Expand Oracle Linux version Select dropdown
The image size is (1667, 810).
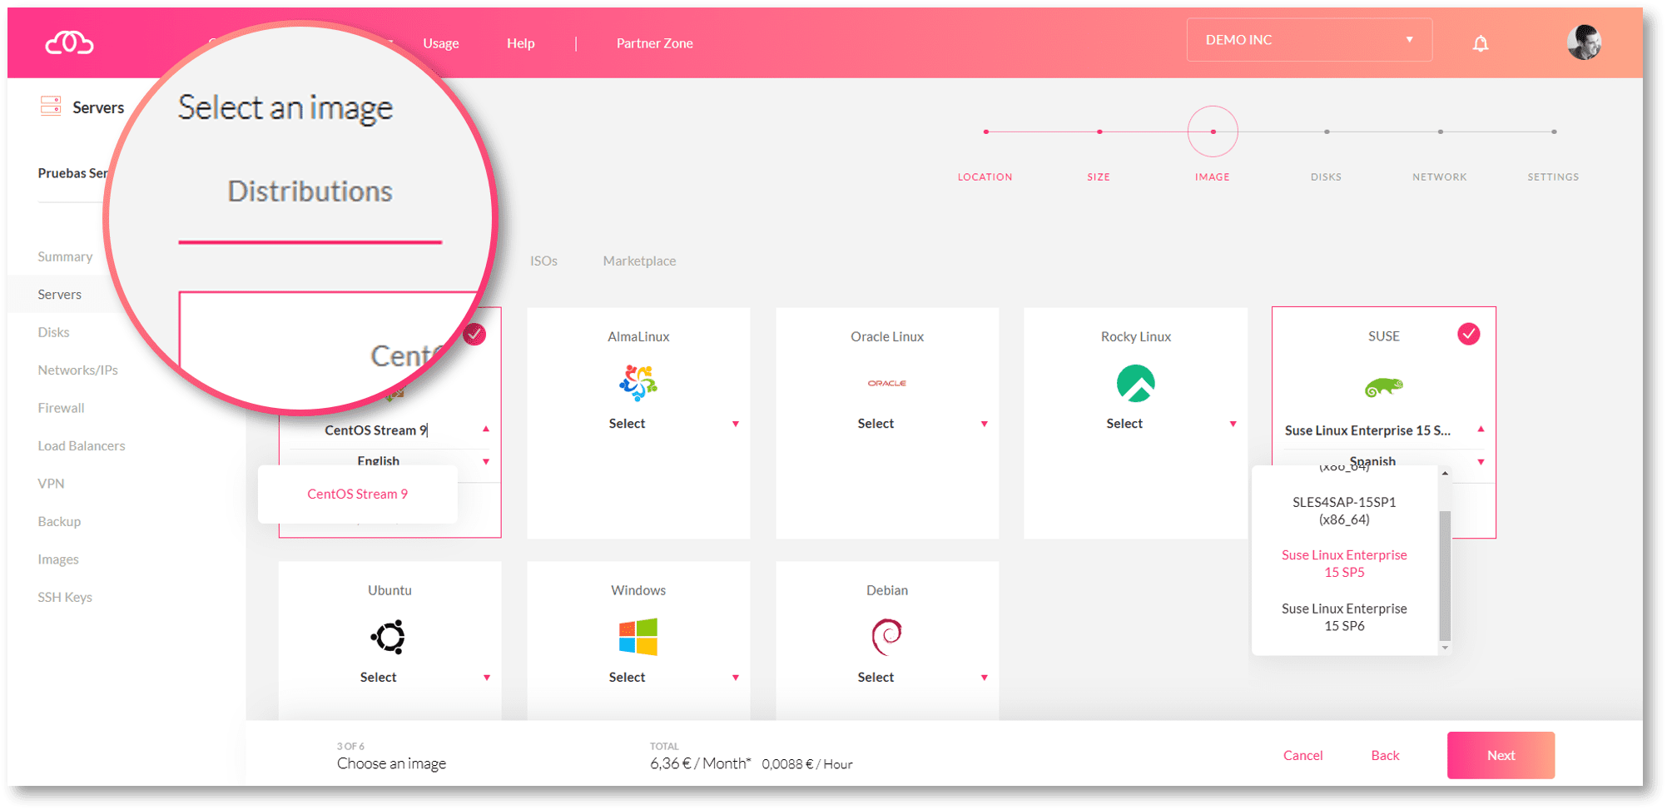point(887,424)
